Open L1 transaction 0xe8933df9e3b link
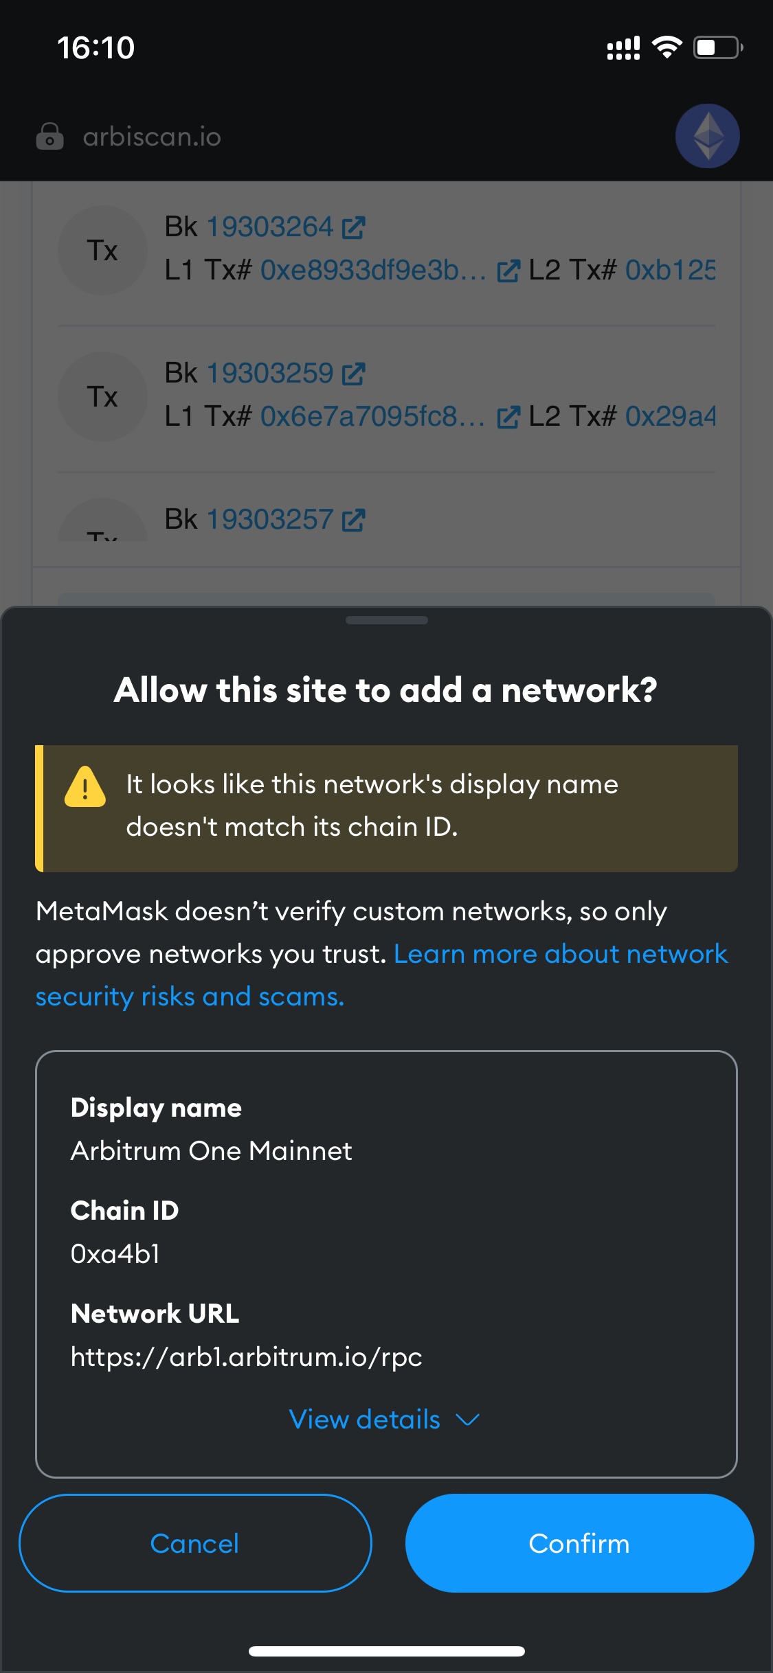Screen dimensions: 773x1673 (x=372, y=271)
